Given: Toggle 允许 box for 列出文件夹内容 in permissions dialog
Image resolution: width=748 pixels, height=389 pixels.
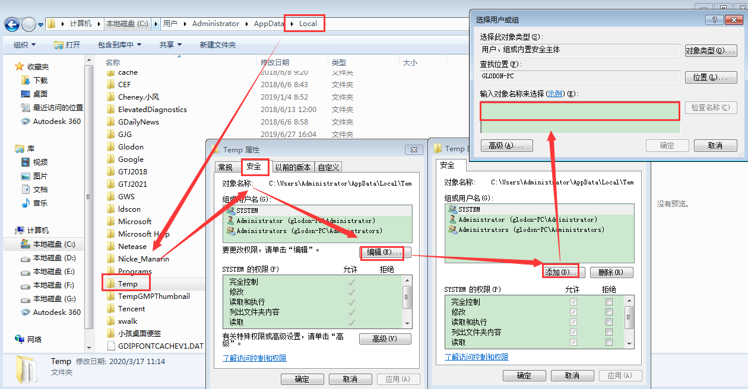Looking at the screenshot, I should pyautogui.click(x=573, y=332).
